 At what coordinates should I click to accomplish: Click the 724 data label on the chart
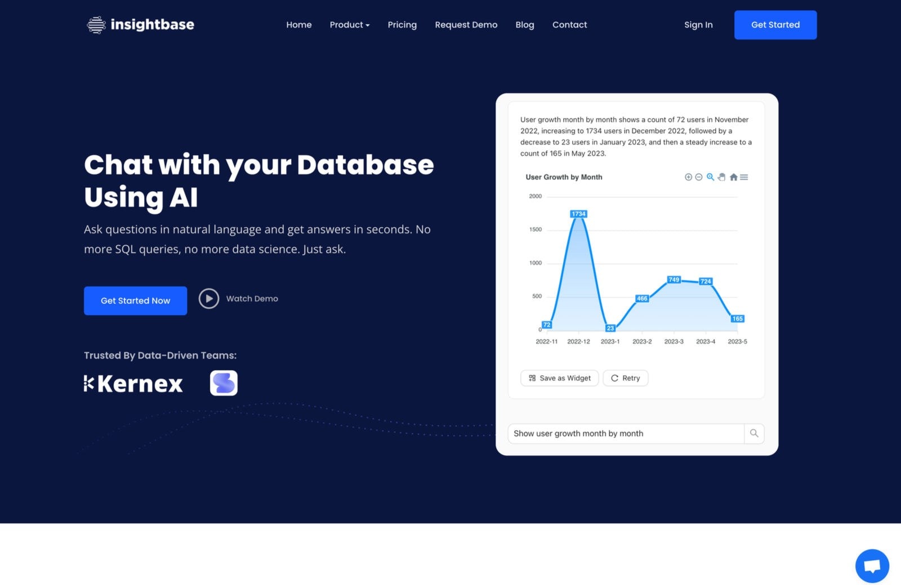706,281
